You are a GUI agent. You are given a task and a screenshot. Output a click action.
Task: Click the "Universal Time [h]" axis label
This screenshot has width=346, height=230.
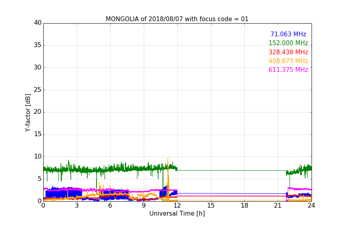(177, 214)
